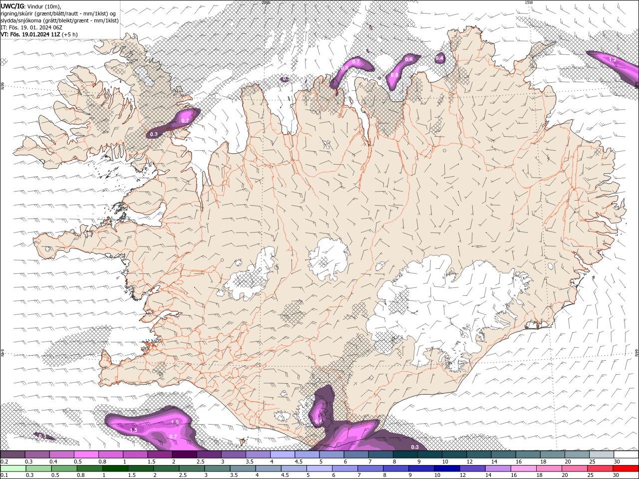Click upper legend swatch between 2 and 2.5
This screenshot has height=479, width=639.
point(184,455)
